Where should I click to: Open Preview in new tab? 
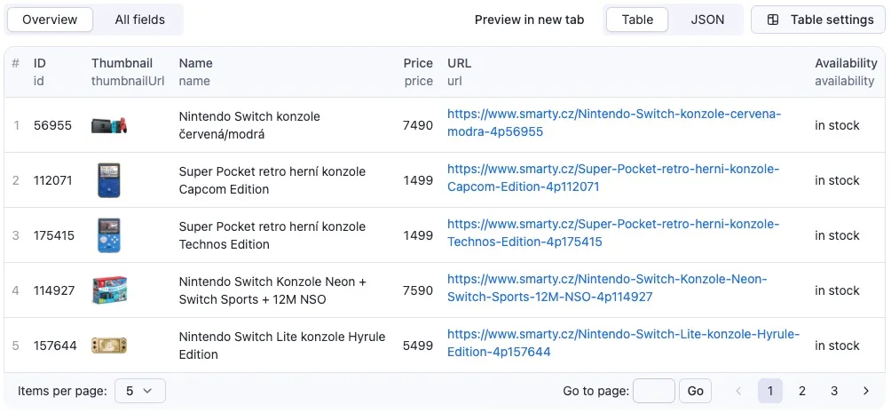coord(529,20)
